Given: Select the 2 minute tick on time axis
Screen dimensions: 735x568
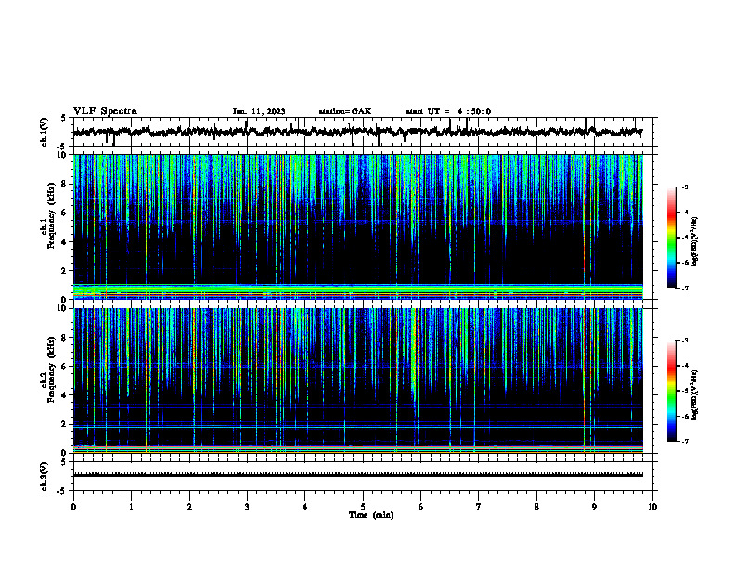Looking at the screenshot, I should click(x=189, y=507).
